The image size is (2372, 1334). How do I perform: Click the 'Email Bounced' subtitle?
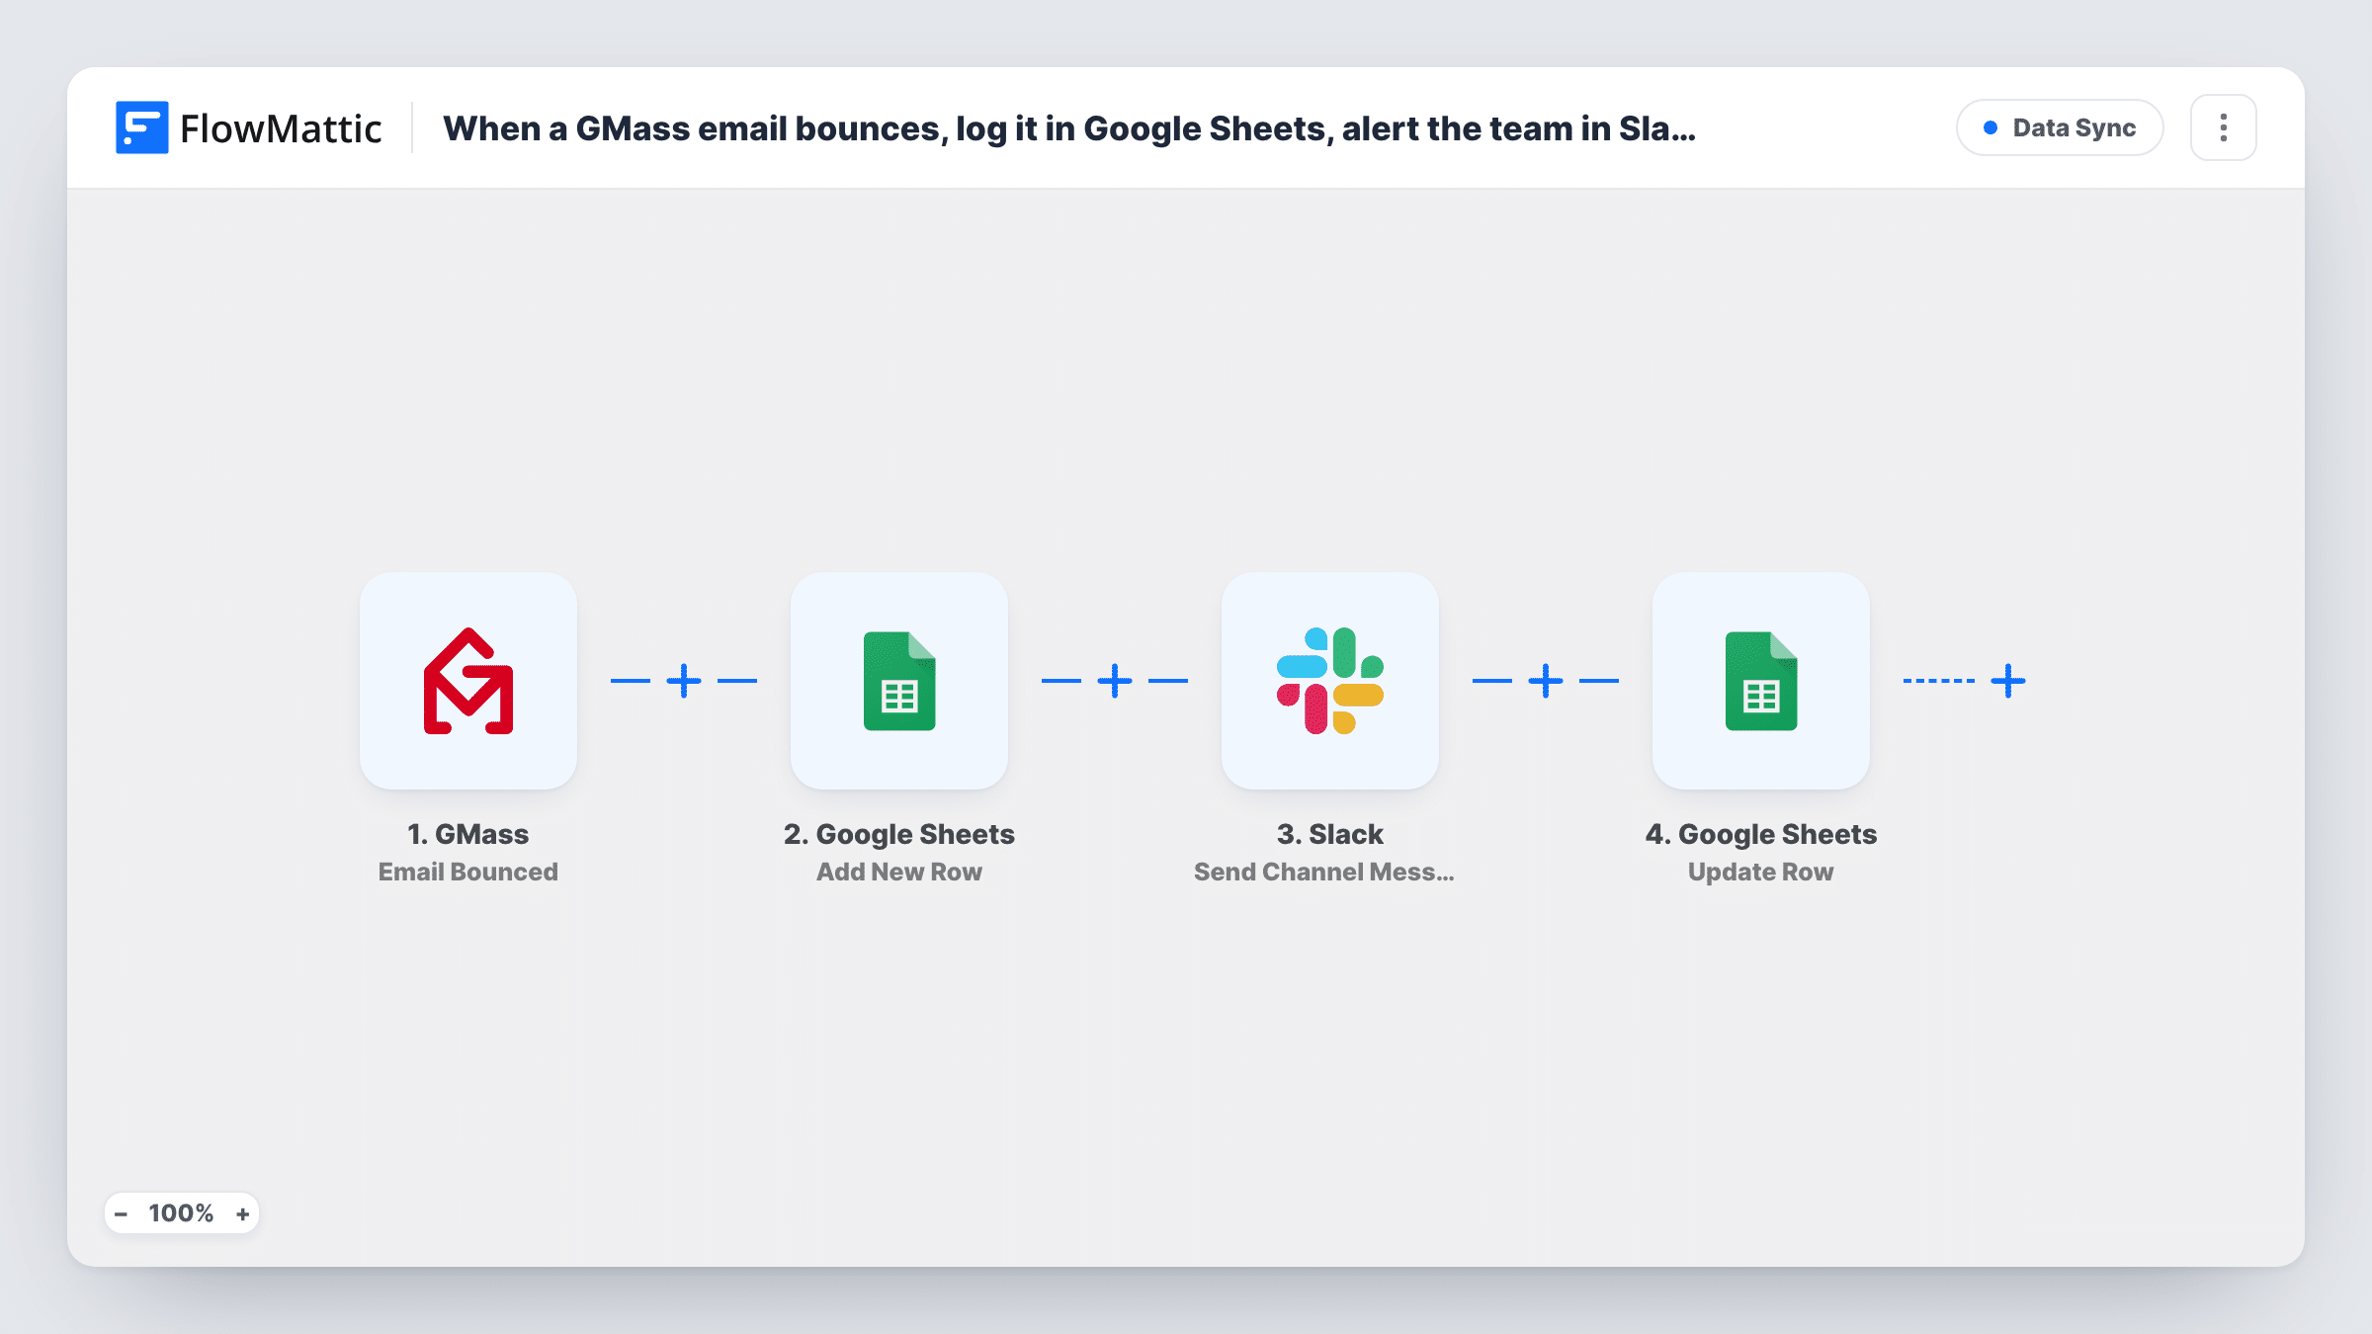click(x=468, y=872)
